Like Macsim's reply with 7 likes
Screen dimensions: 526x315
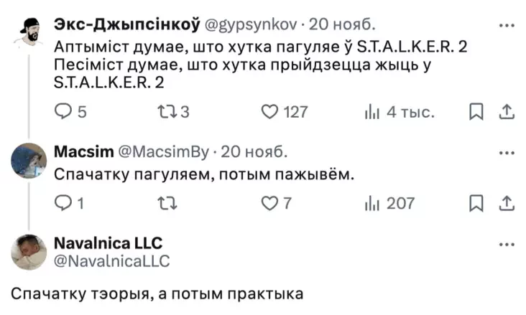[269, 204]
